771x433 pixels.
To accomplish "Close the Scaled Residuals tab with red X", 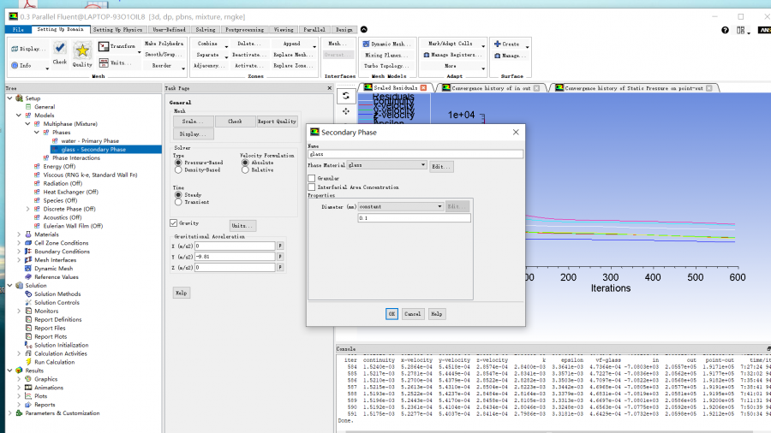I will pos(424,88).
